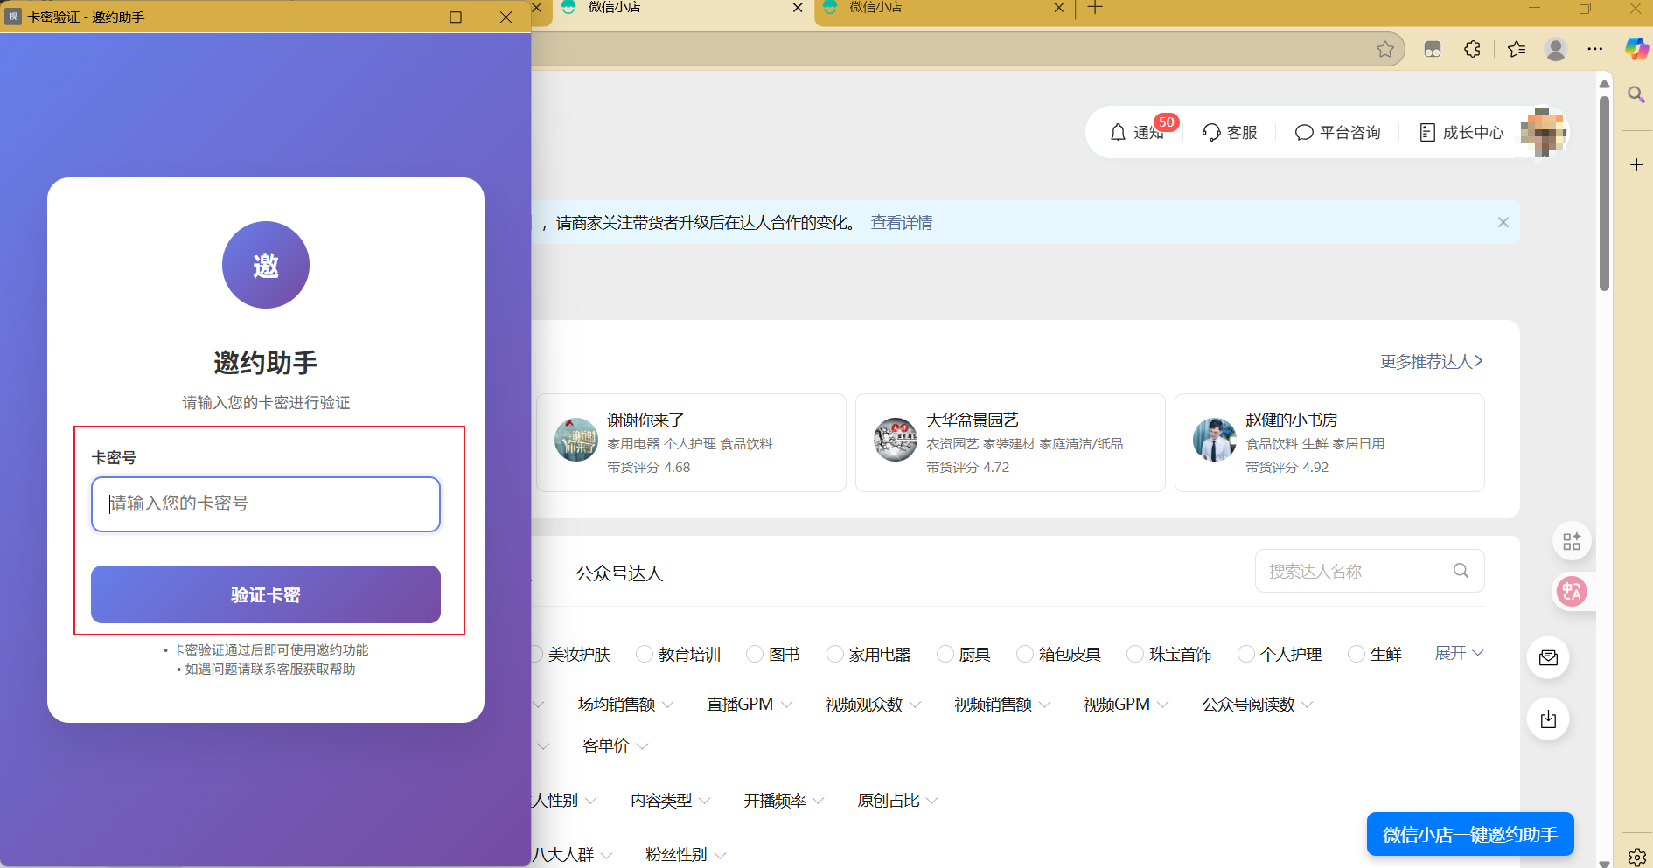This screenshot has height=868, width=1653.
Task: Open 内容类型 dropdown filter
Action: [x=671, y=801]
